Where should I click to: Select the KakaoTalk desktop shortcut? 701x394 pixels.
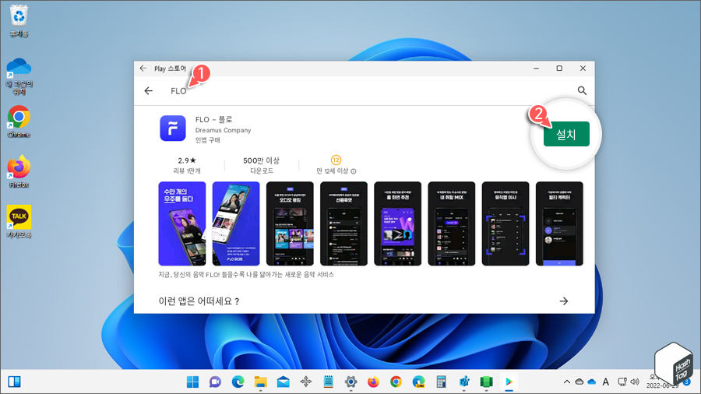pos(19,222)
